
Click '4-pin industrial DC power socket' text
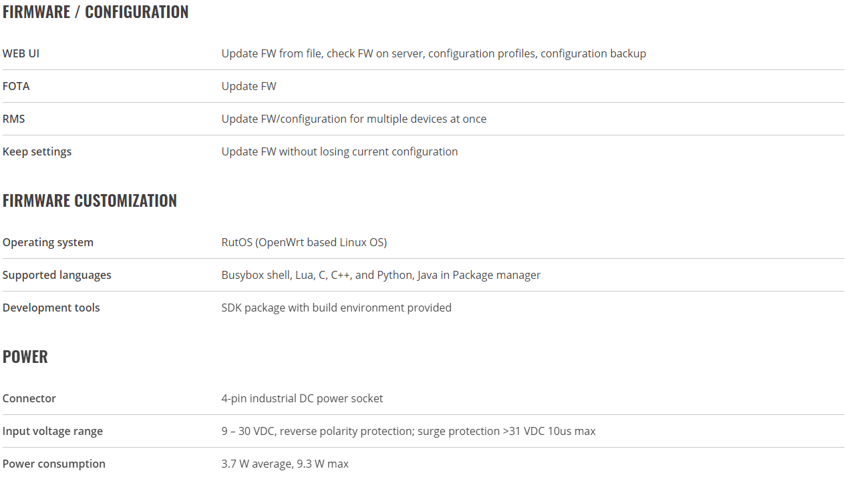click(303, 398)
